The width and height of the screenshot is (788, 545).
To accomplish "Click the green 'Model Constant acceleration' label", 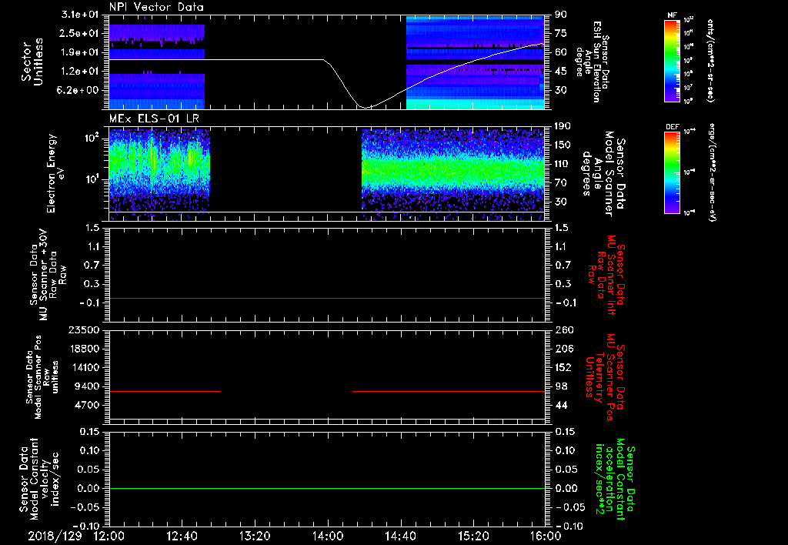I will [x=615, y=480].
